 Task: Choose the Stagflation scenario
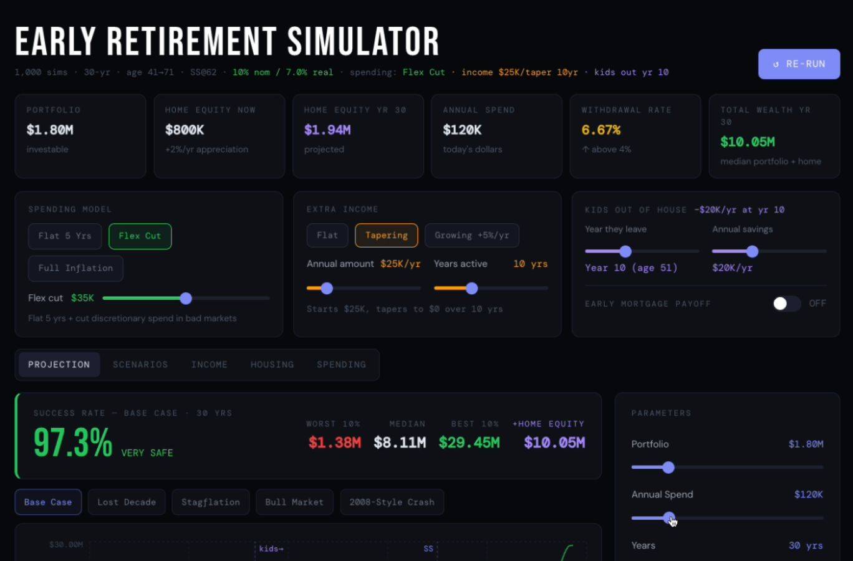pos(211,502)
